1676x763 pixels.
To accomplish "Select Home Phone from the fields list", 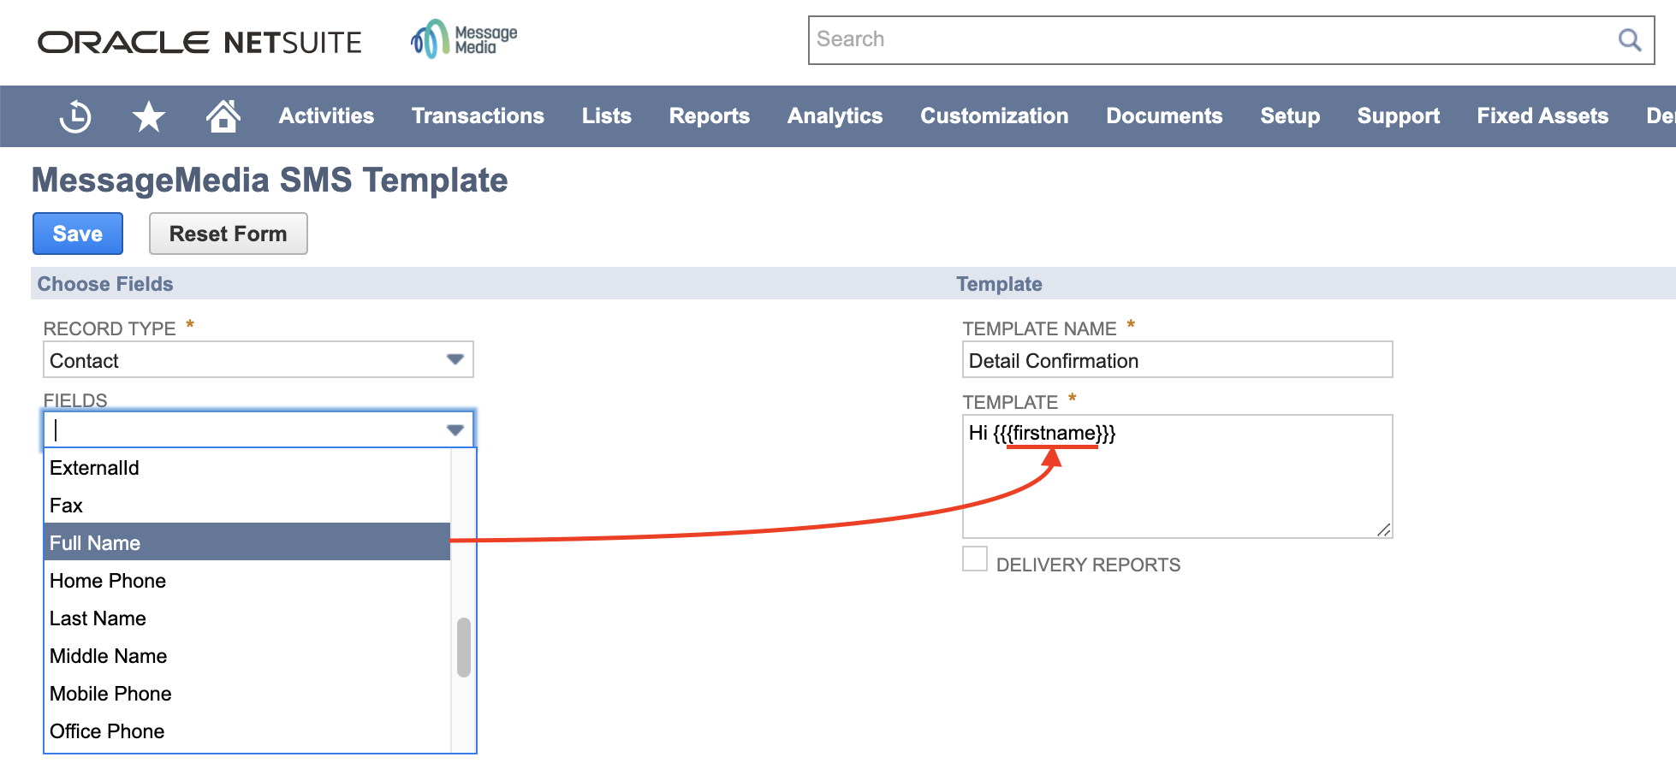I will point(247,581).
